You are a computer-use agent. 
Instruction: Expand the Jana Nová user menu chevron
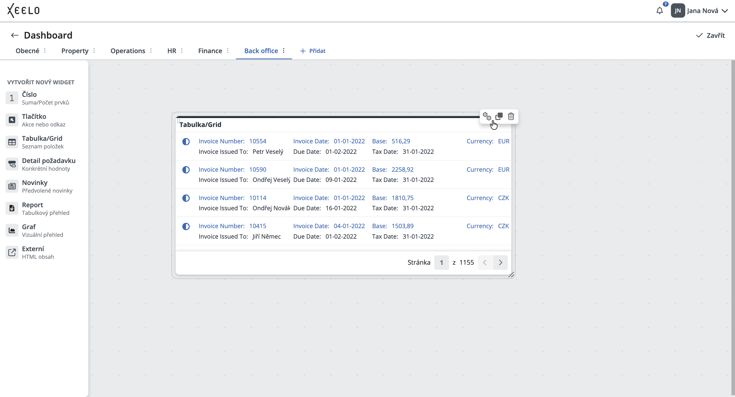pos(725,11)
